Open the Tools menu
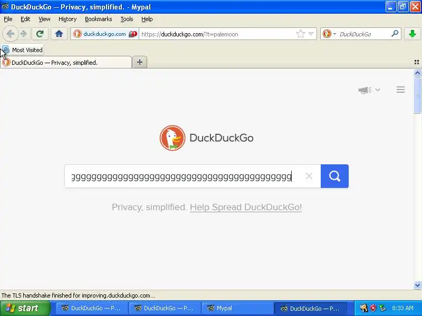This screenshot has width=422, height=316. pos(127,19)
